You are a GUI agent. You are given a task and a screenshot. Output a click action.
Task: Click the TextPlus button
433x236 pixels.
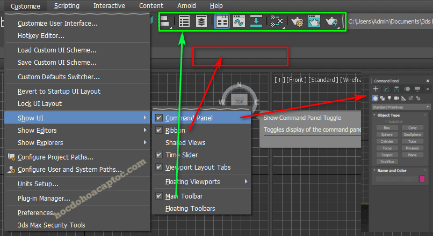tap(387, 162)
